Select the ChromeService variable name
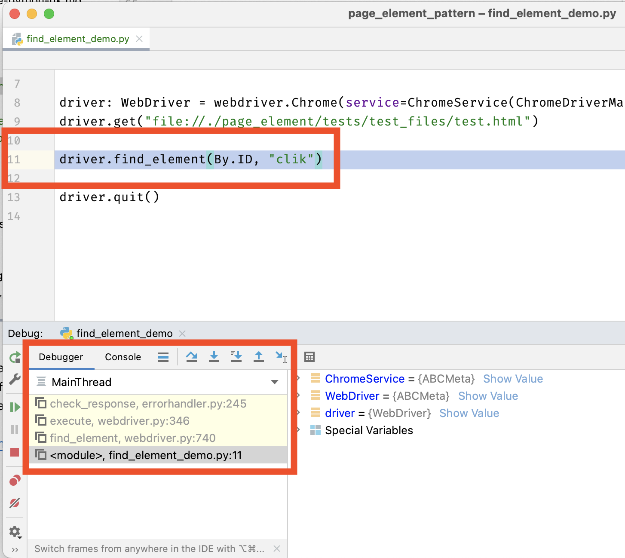Screen dimensions: 625x558 [365, 379]
